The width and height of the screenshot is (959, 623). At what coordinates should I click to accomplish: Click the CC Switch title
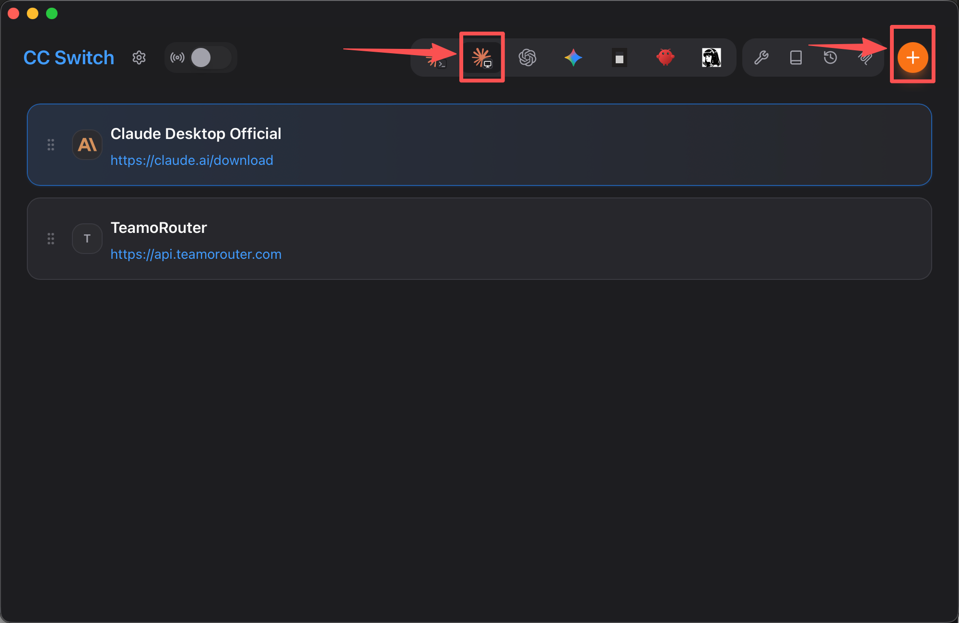click(69, 58)
